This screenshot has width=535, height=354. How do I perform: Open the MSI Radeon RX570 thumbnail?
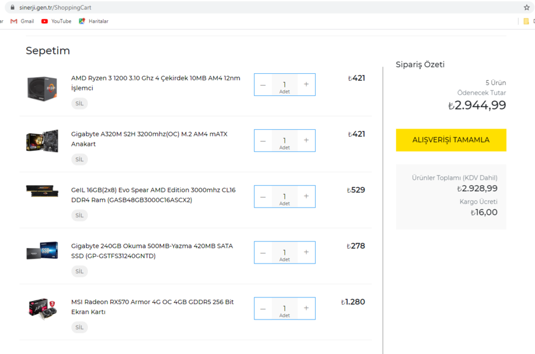point(42,309)
